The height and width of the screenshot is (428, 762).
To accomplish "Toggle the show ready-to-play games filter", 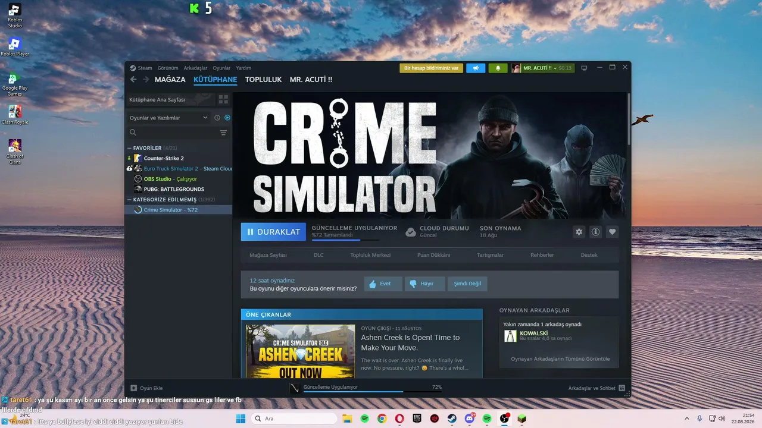I will (227, 118).
